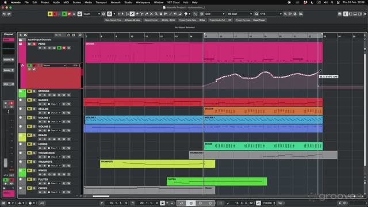Screen dimensions: 368x207
Task: Mute the CELLOS track
Action: [29, 109]
